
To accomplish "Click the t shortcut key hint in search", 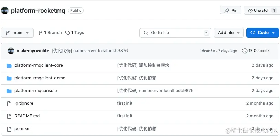I will tap(206, 33).
